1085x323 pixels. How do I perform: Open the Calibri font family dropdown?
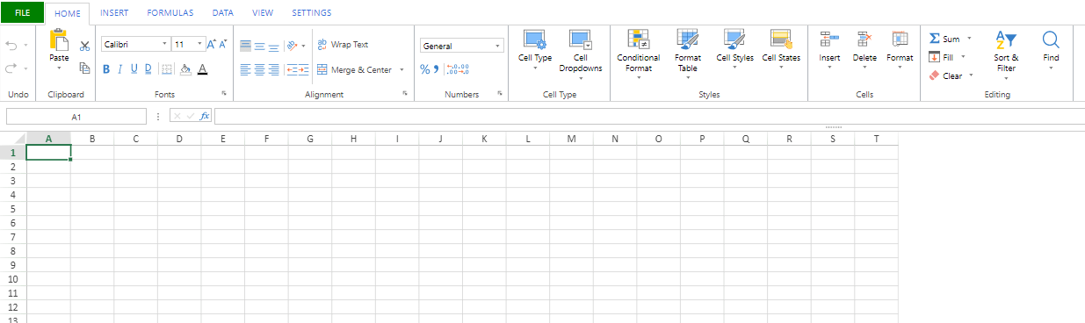pos(165,44)
